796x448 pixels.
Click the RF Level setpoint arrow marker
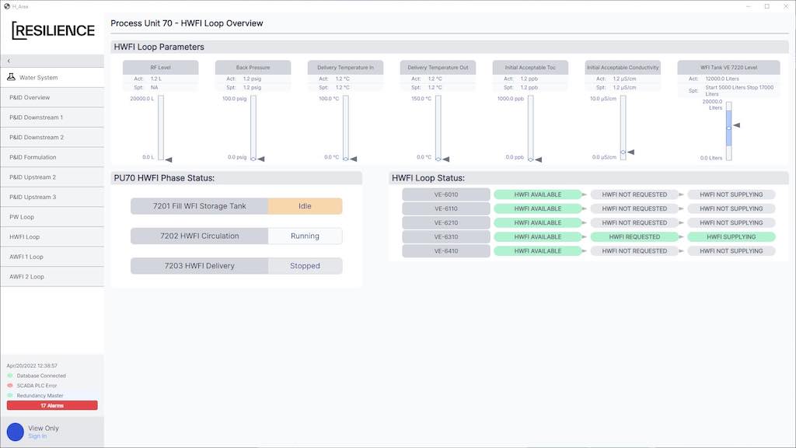pos(169,159)
